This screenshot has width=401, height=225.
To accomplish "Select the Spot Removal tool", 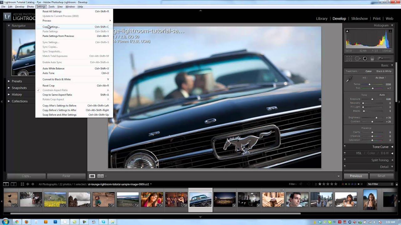I will [x=357, y=58].
